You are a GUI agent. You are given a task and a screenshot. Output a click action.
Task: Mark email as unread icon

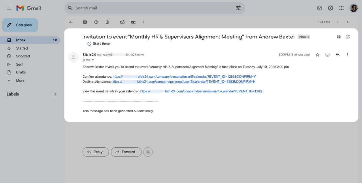(x=122, y=22)
